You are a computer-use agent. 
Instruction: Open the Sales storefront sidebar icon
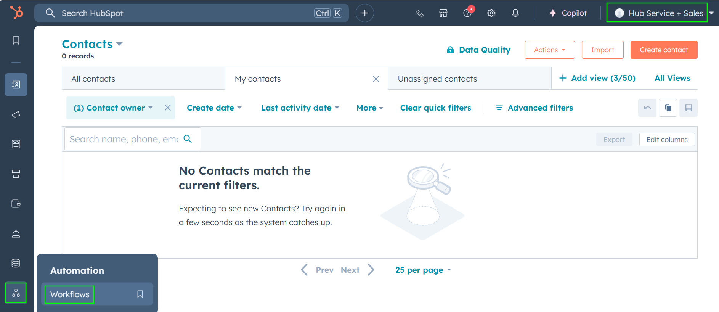point(16,174)
